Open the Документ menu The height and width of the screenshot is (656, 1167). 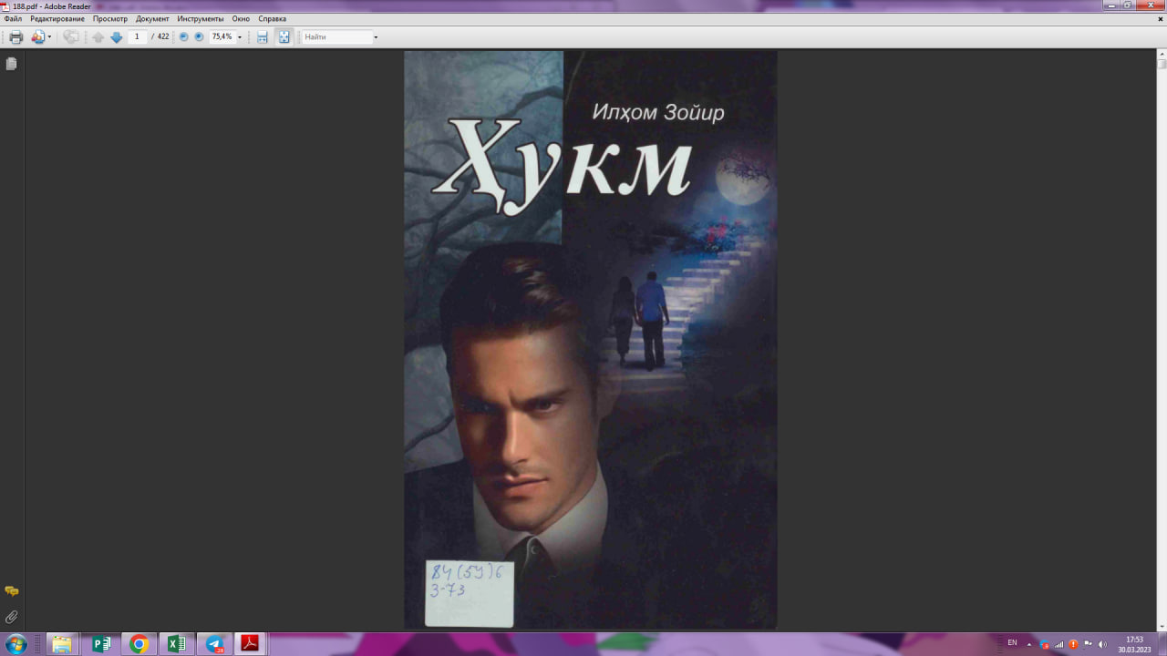152,17
